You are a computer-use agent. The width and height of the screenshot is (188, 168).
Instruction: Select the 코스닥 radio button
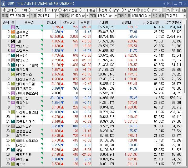[29, 10]
